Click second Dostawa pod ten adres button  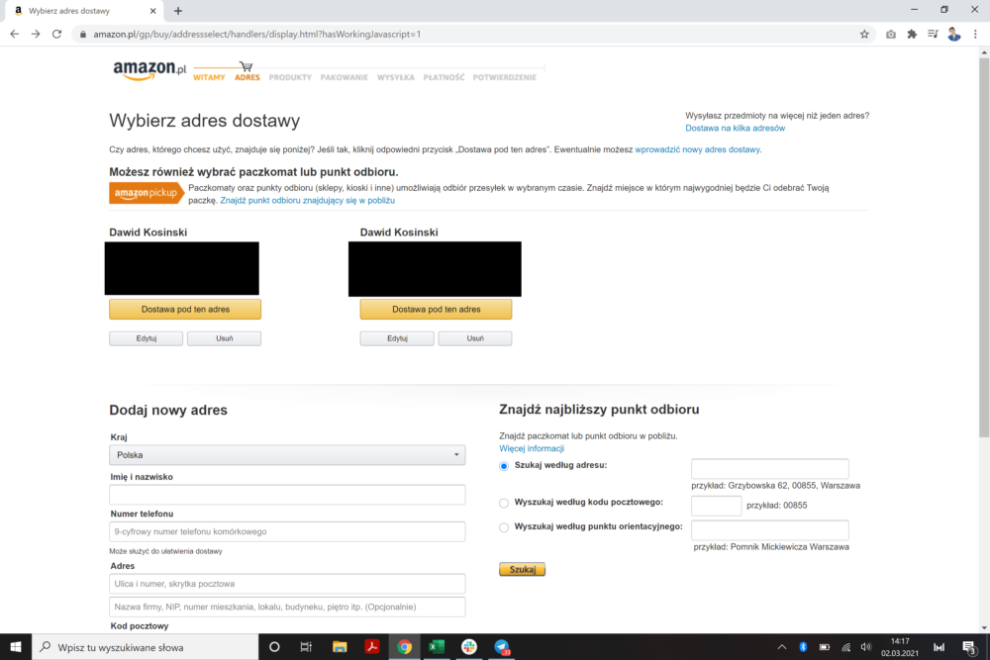(437, 309)
